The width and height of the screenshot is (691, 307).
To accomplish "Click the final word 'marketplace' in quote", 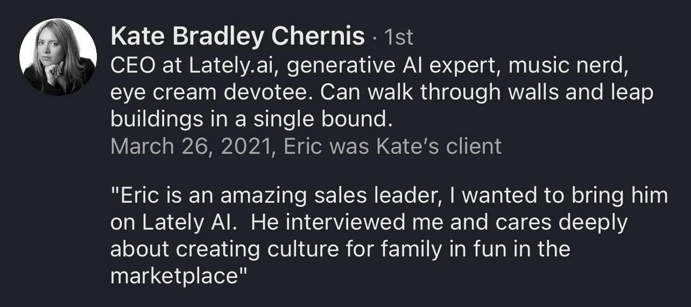I will tap(174, 276).
